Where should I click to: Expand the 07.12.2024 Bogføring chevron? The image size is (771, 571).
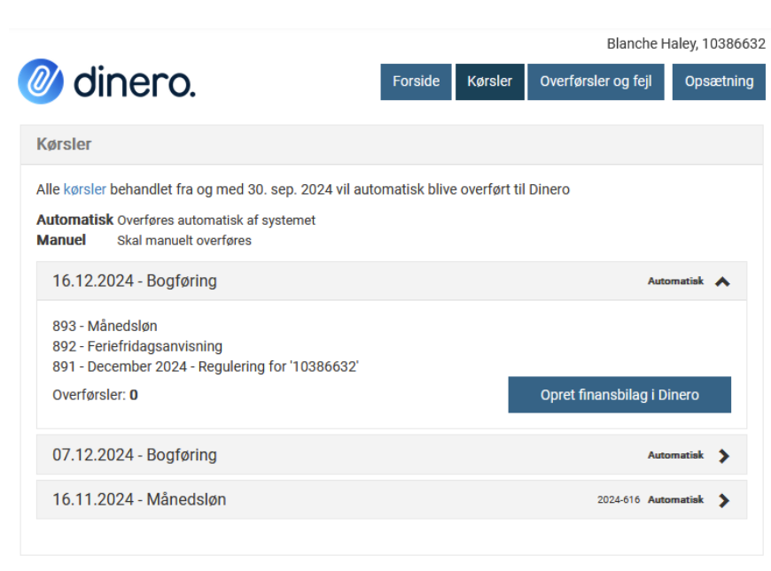tap(723, 456)
